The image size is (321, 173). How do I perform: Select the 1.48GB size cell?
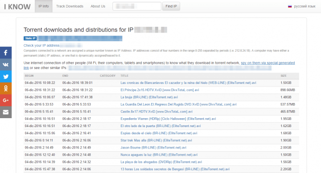(286, 97)
